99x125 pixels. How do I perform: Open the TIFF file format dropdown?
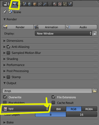tap(26, 109)
